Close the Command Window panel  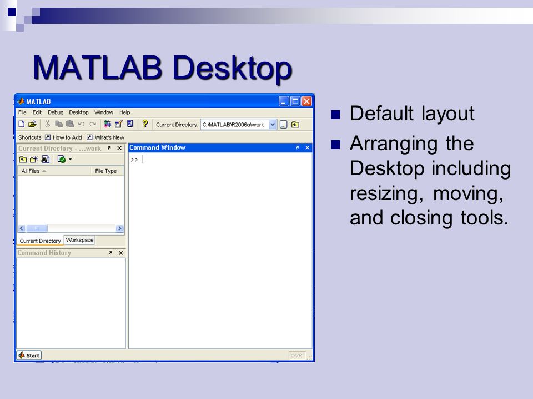(307, 147)
